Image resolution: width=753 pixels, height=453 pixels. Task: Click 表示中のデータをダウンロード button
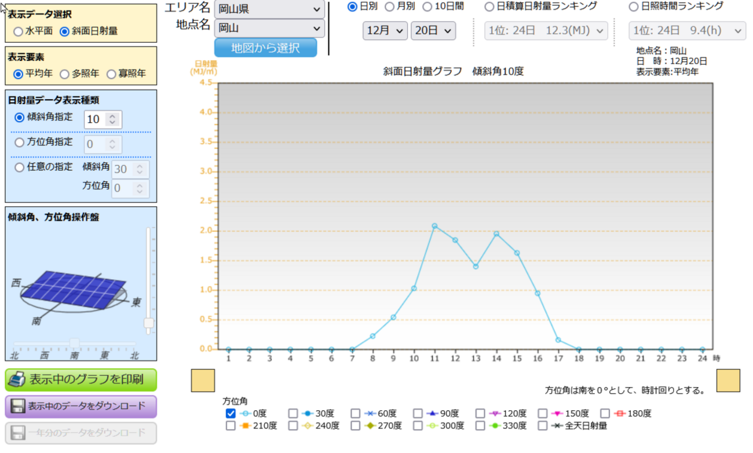(81, 406)
